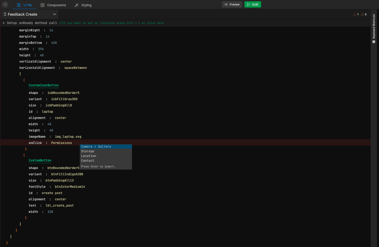Choose Camera + Gallery from suggestions

[x=96, y=147]
